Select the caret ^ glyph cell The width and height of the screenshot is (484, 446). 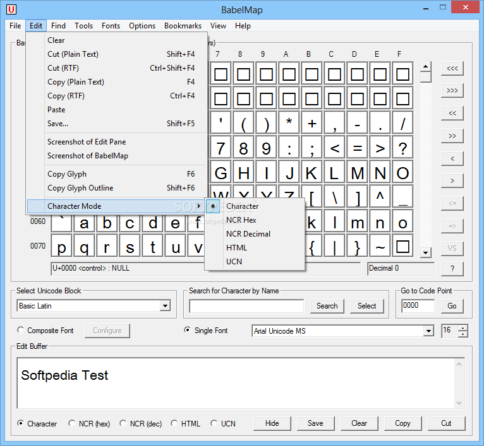(x=380, y=196)
